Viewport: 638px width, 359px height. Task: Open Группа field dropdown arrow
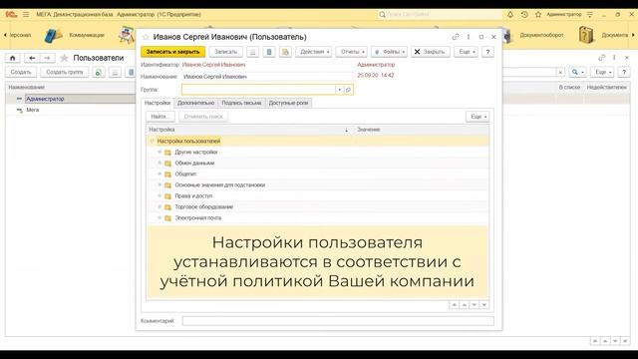tap(339, 90)
